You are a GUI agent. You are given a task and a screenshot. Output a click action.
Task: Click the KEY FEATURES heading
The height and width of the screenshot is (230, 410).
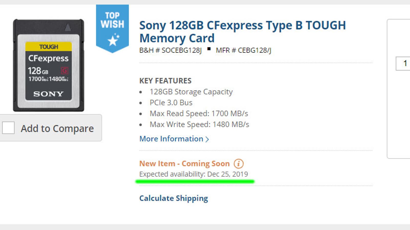point(165,81)
